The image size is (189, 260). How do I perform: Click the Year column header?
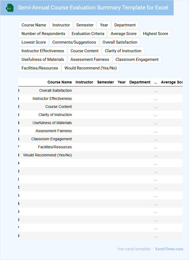(121, 82)
